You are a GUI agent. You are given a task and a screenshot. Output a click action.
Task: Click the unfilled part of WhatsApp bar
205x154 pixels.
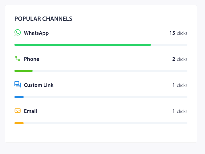pos(169,45)
